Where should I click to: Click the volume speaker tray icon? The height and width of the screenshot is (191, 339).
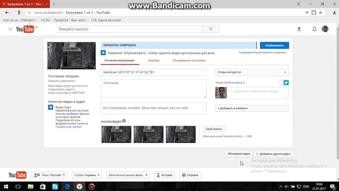286,186
